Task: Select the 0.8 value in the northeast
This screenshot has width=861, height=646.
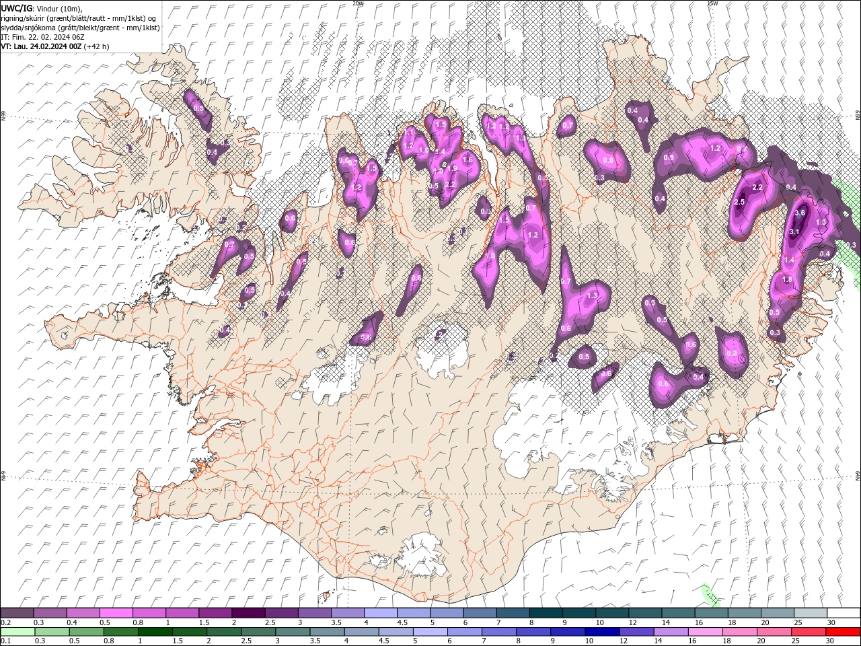Action: 608,161
